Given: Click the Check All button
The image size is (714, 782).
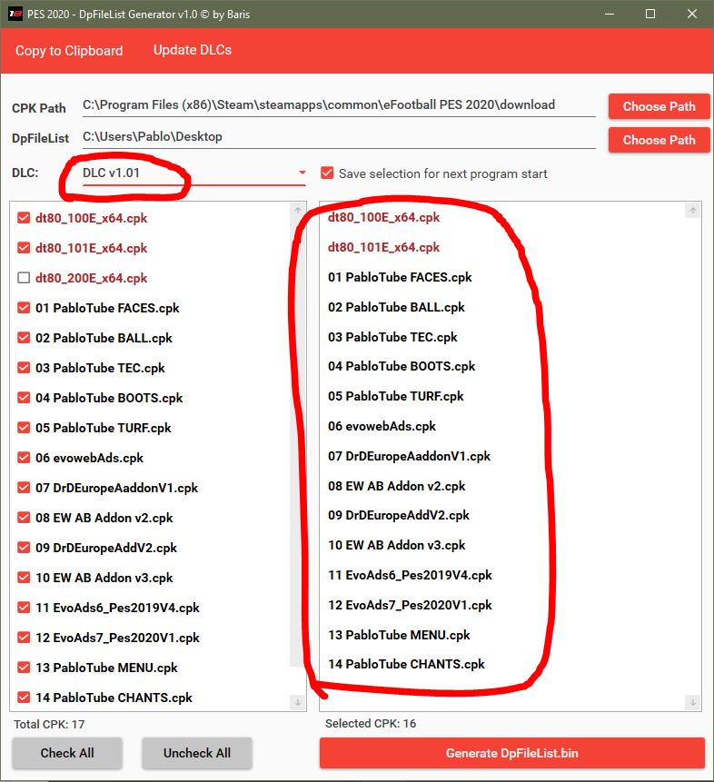Looking at the screenshot, I should [x=67, y=753].
